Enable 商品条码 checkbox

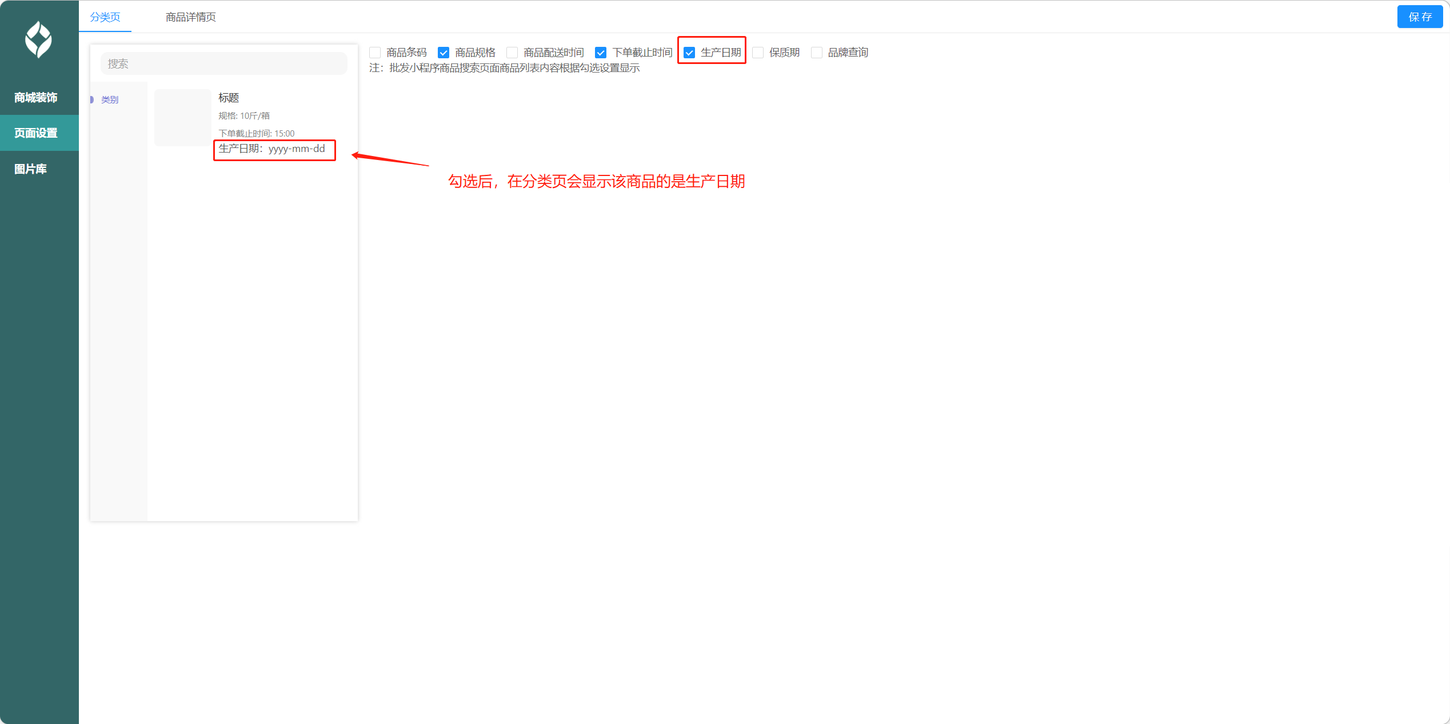pos(375,53)
